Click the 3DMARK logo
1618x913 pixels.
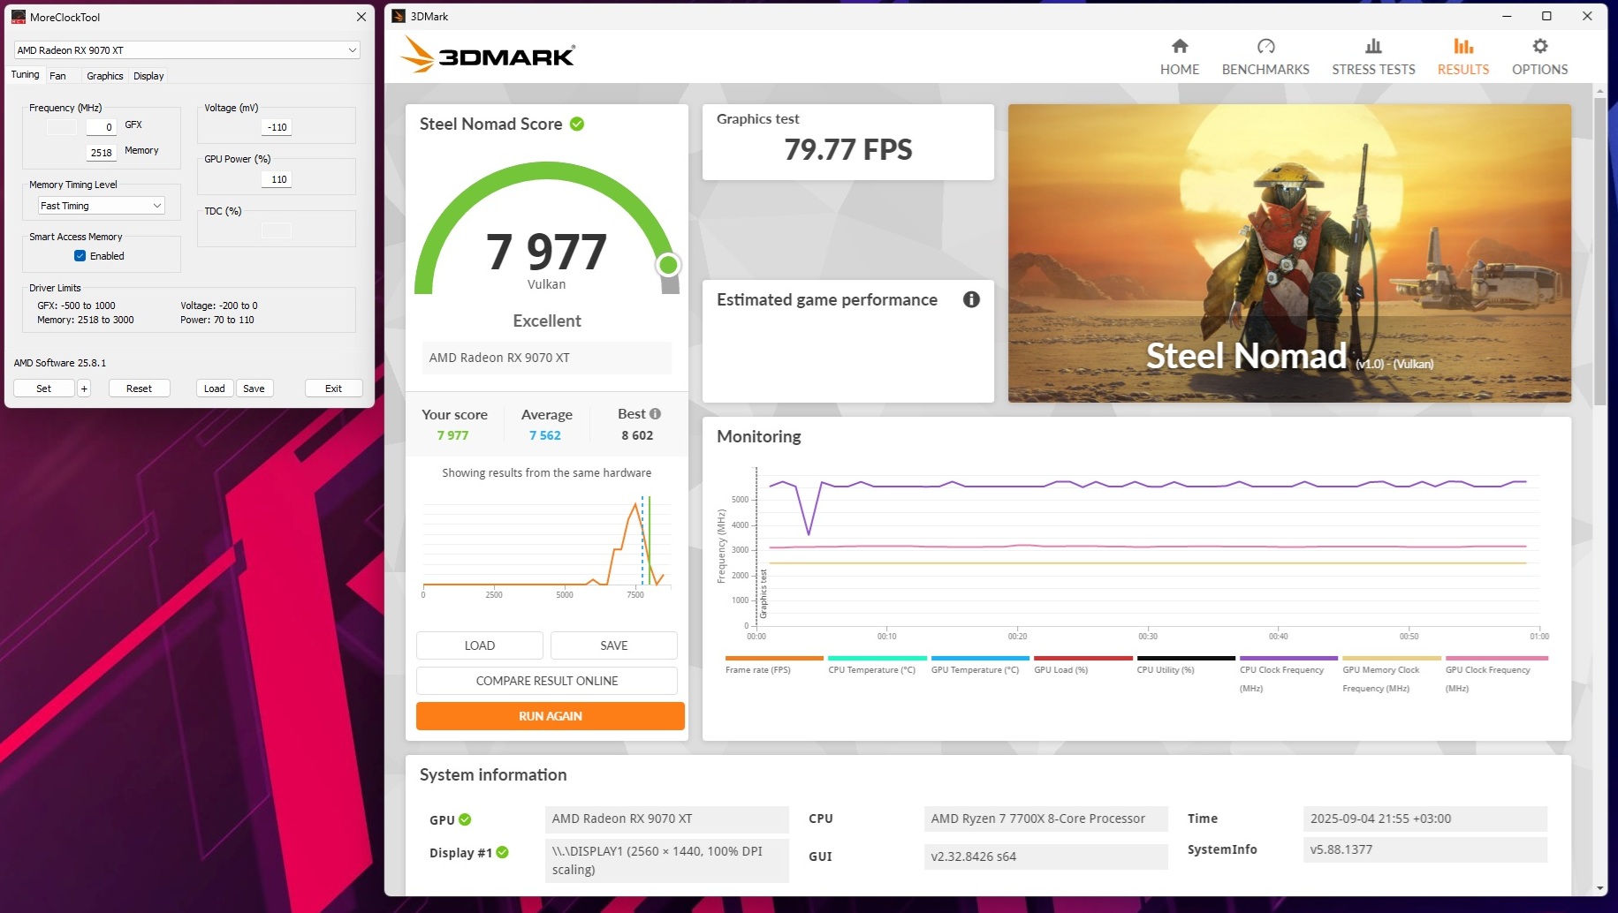(487, 55)
